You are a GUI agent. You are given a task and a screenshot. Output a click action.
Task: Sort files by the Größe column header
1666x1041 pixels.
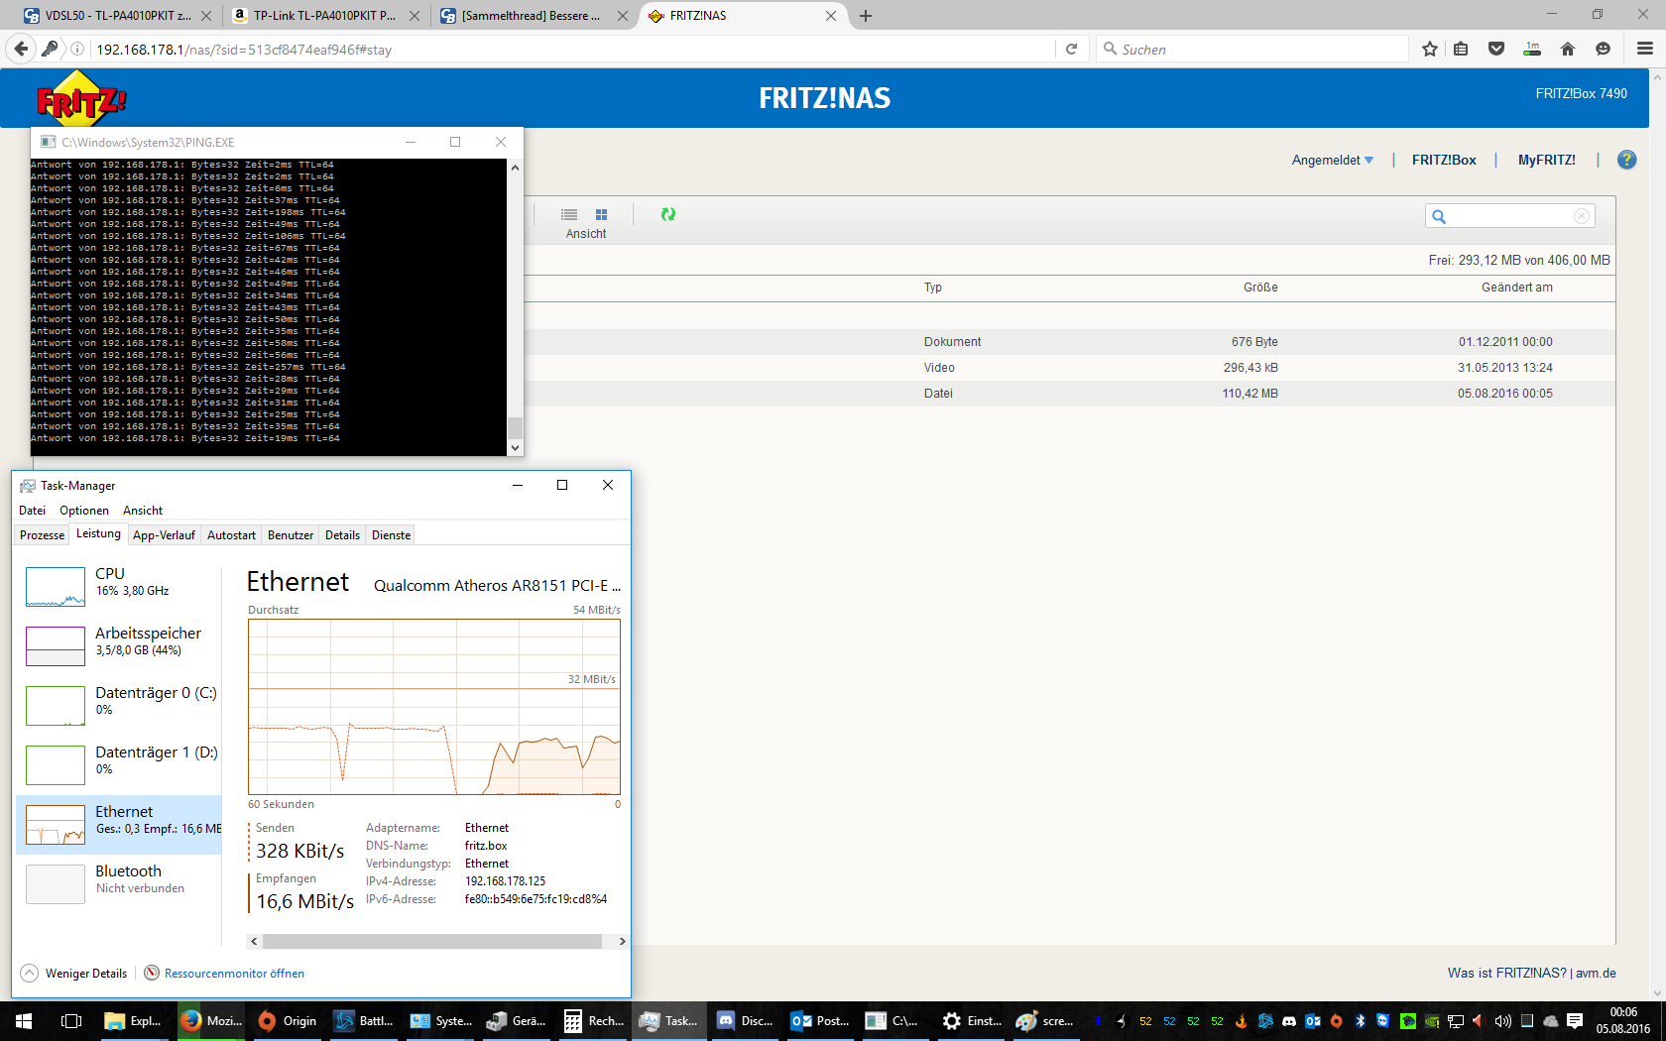(x=1260, y=288)
